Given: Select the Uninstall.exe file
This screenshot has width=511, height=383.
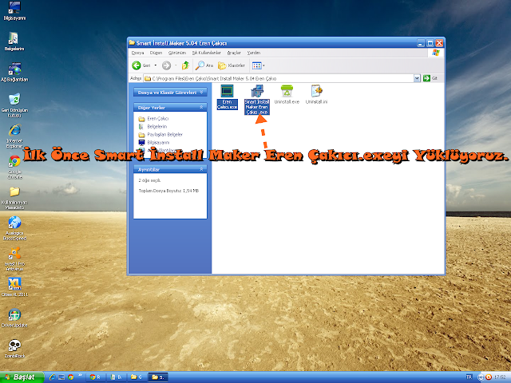Looking at the screenshot, I should (x=287, y=94).
